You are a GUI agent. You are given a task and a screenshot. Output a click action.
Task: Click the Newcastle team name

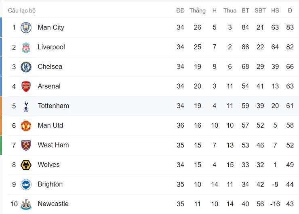tap(53, 204)
